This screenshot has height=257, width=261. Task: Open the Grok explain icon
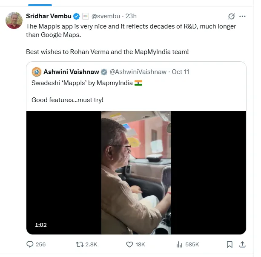231,17
